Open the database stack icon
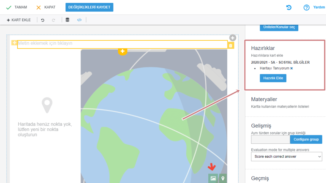 click(67, 20)
